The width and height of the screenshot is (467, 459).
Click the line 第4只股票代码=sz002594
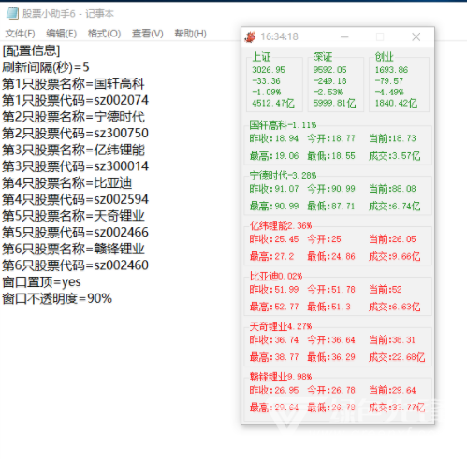pyautogui.click(x=76, y=199)
